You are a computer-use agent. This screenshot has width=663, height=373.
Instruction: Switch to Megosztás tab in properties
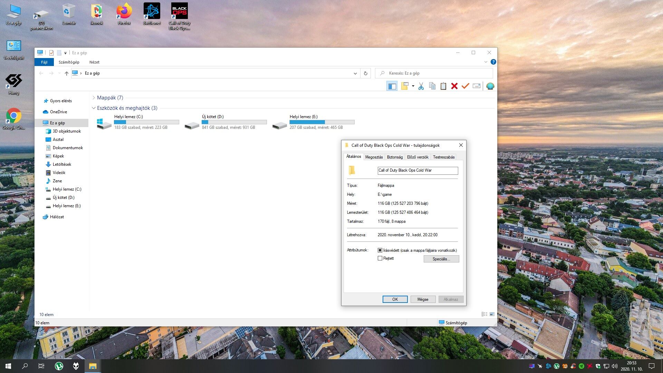pyautogui.click(x=374, y=157)
